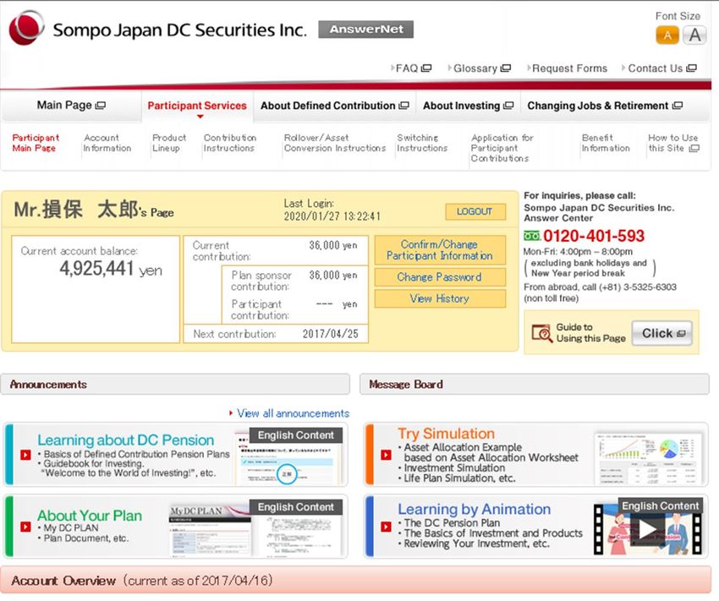This screenshot has width=719, height=601.
Task: Open View all announcements link
Action: [293, 413]
